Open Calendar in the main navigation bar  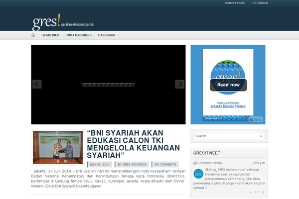click(107, 35)
